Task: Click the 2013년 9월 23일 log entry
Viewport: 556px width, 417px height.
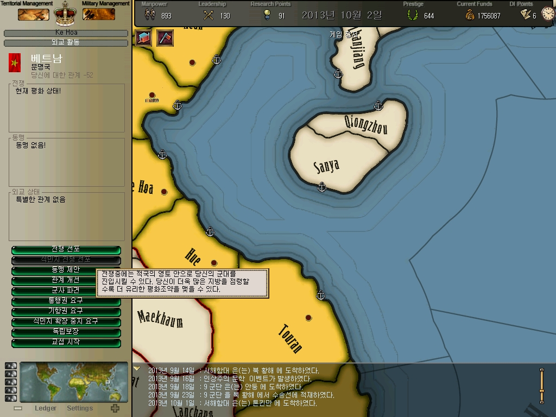Action: 241,395
